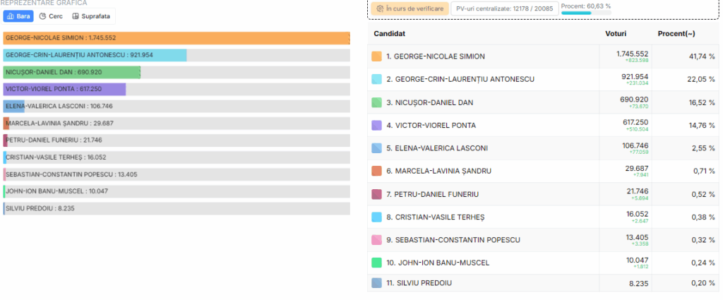The width and height of the screenshot is (723, 300).
Task: Click the Elena-Valerica Lasconi chart bar
Action: pos(14,107)
